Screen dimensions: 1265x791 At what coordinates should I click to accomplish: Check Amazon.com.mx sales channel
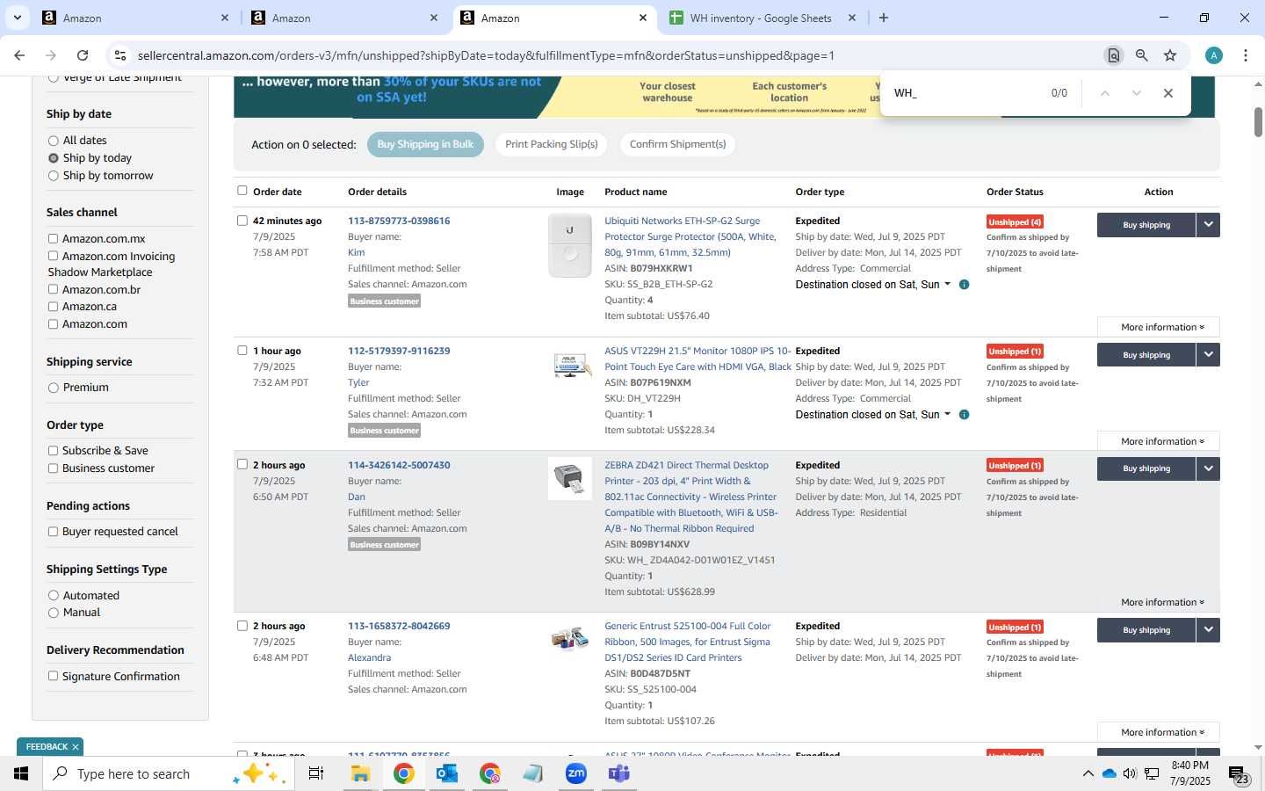pyautogui.click(x=53, y=239)
